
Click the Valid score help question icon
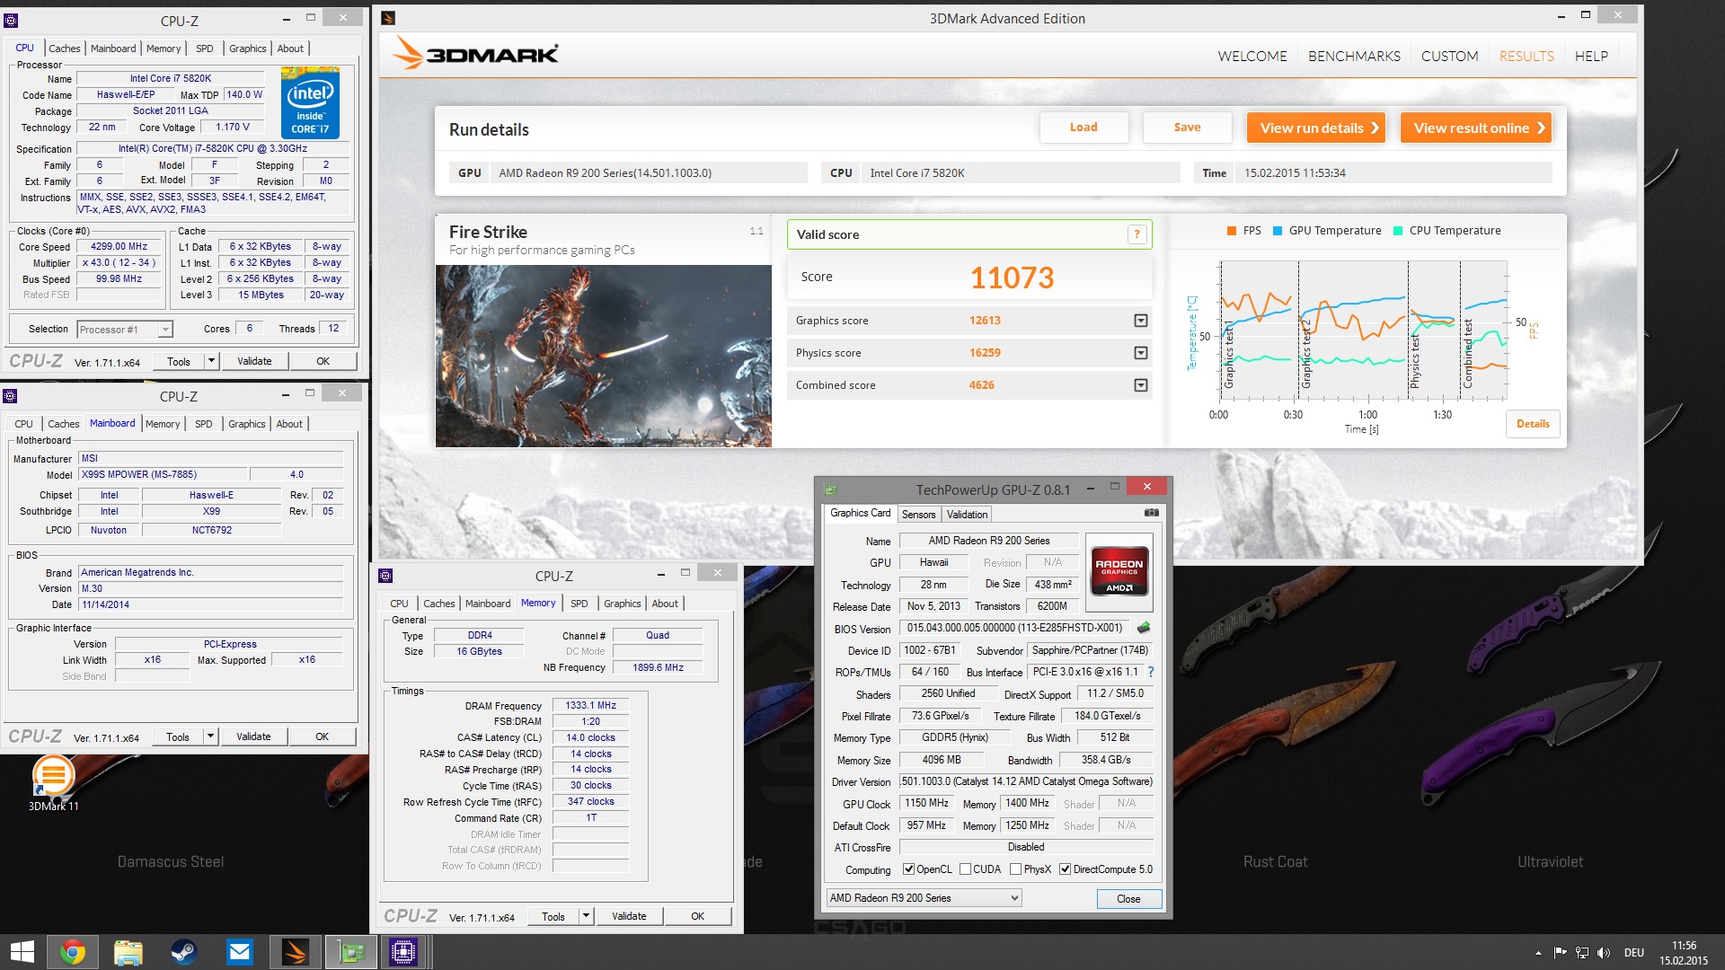point(1137,234)
